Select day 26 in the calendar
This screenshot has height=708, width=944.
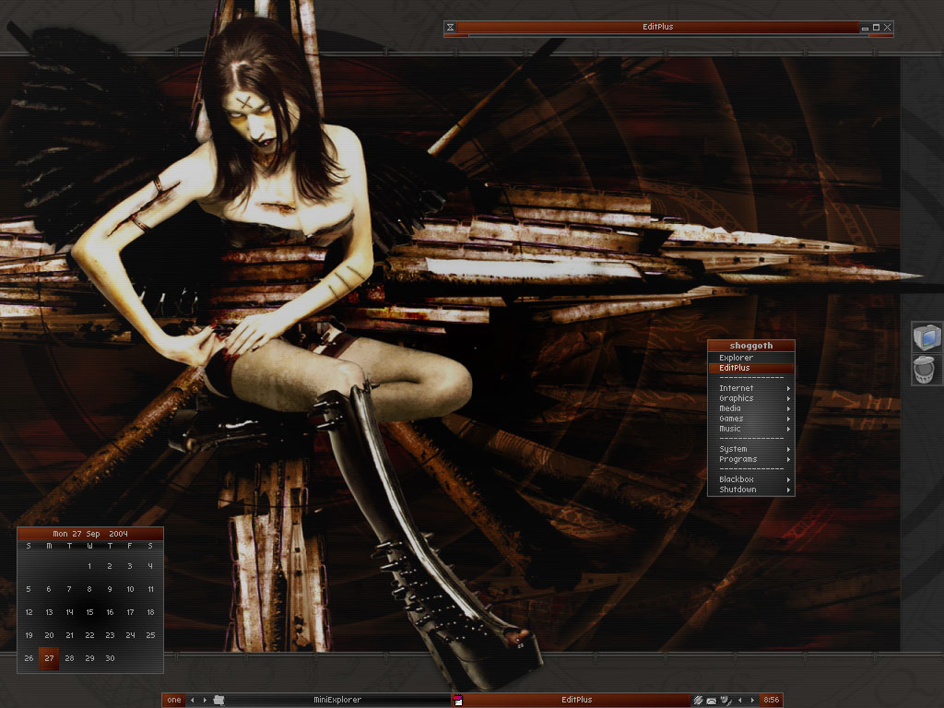tap(29, 658)
